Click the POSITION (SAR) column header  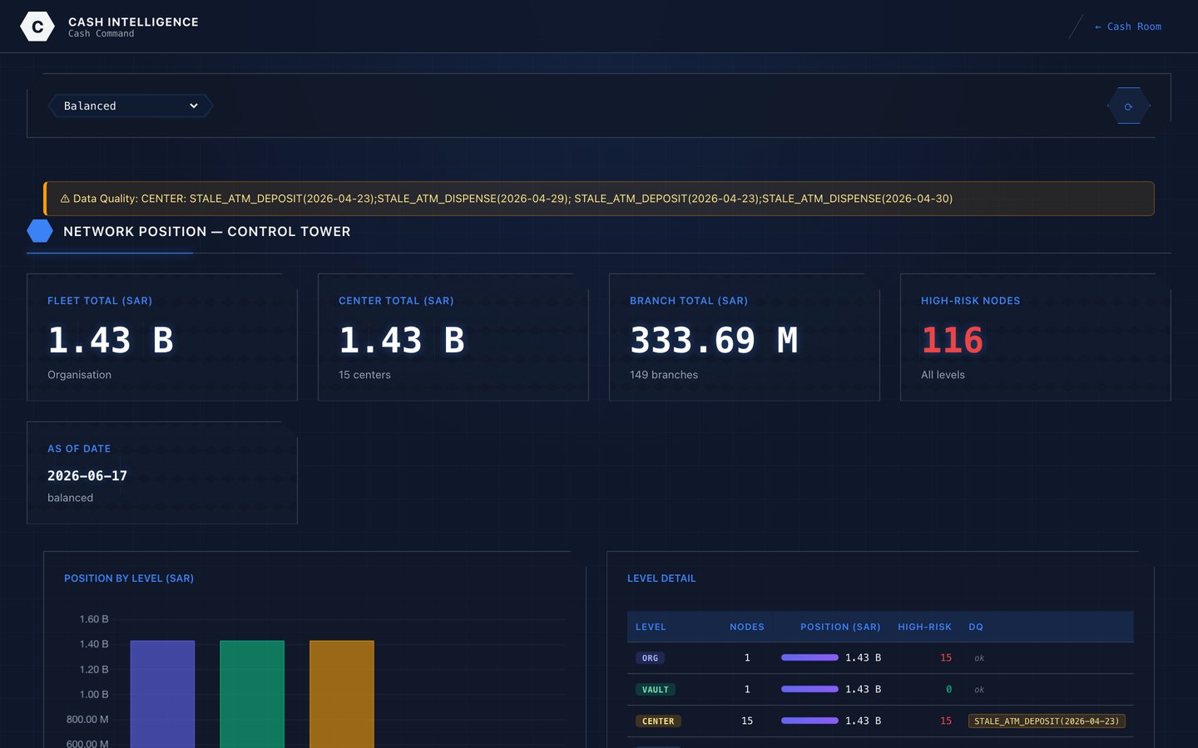tap(840, 627)
